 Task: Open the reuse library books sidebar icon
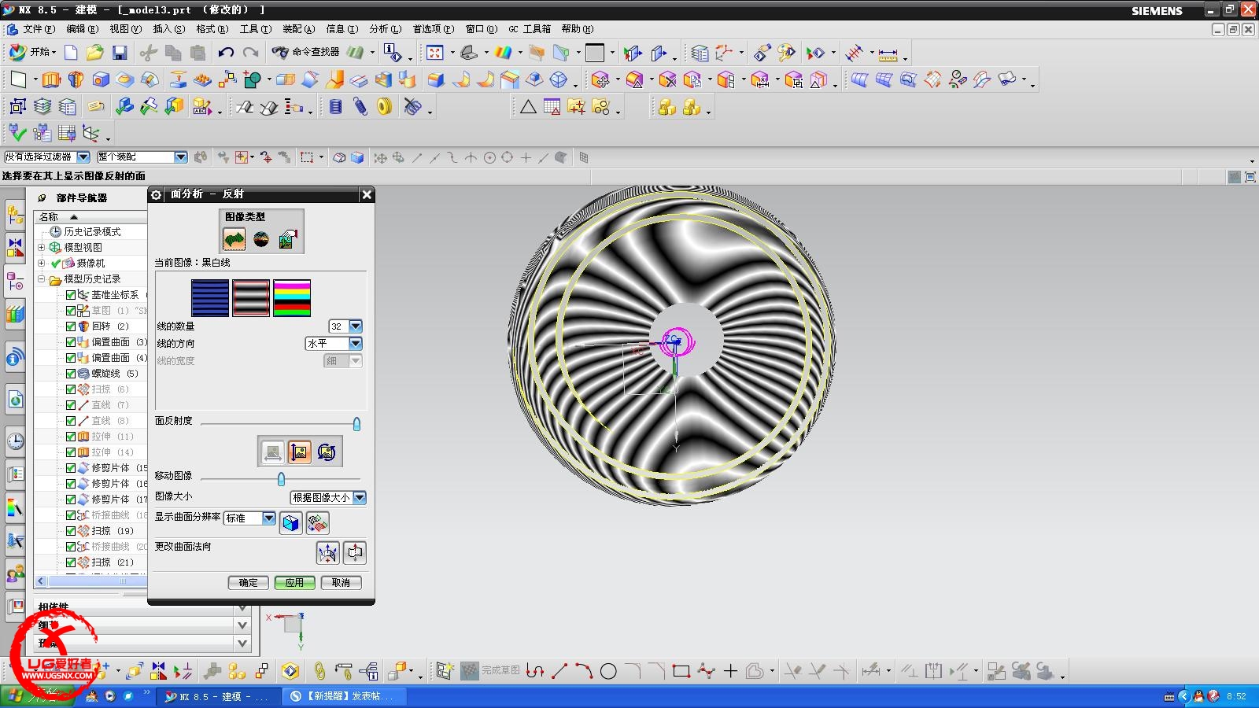[15, 315]
